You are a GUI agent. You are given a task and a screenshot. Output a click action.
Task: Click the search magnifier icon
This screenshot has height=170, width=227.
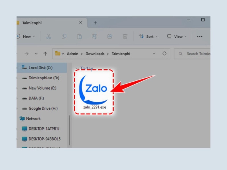[x=181, y=54]
